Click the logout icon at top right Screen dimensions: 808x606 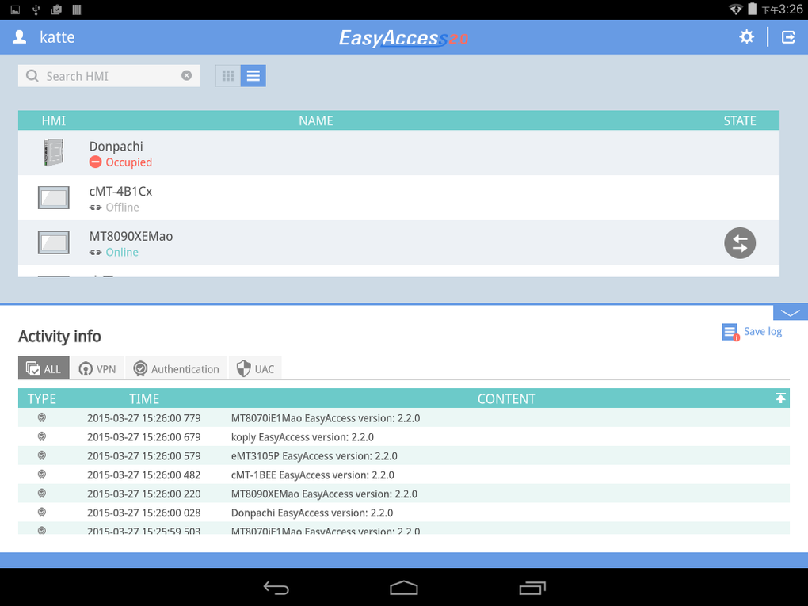(788, 36)
